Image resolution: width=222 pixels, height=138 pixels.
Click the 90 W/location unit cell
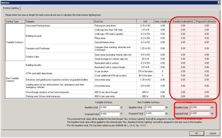145,76
